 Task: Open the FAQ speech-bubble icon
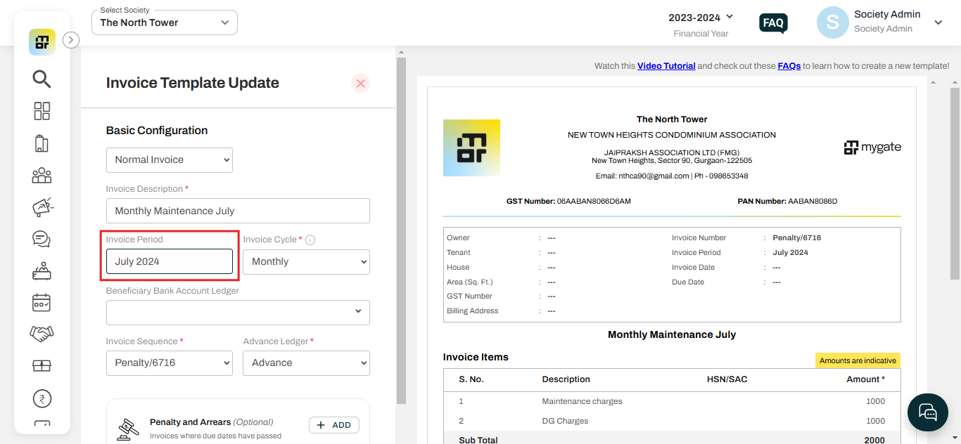coord(773,23)
